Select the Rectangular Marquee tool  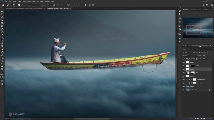[x=2, y=14]
